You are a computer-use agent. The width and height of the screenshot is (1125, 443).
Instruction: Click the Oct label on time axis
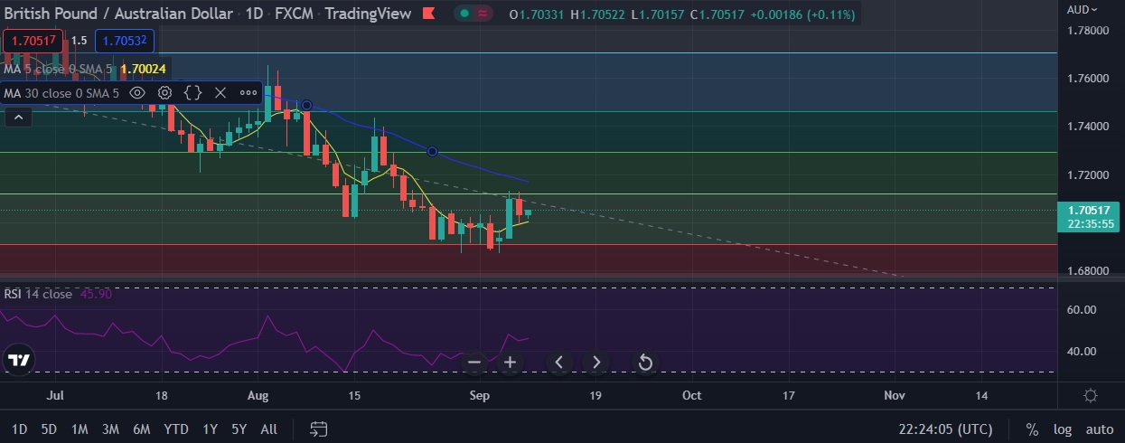tap(692, 396)
